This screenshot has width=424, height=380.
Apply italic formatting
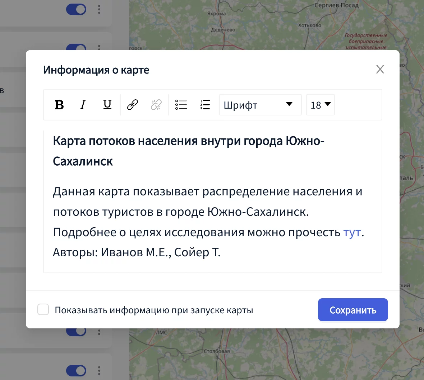83,105
